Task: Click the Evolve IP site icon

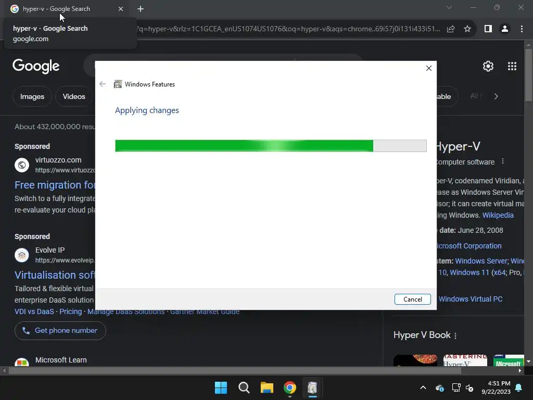Action: (x=22, y=255)
